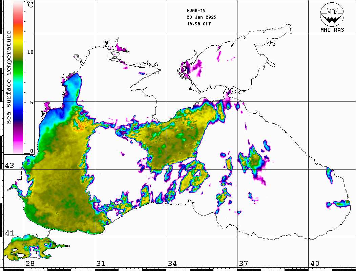Screen dimensions: 356x271
Task: Click longitude label '34'
Action: 172,264
